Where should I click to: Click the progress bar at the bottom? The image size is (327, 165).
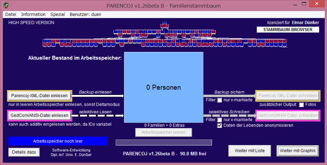pyautogui.click(x=163, y=142)
